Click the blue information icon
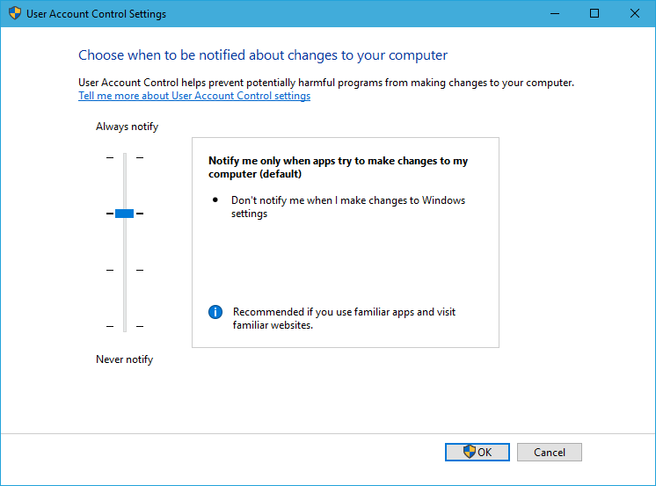This screenshot has width=656, height=486. point(215,312)
